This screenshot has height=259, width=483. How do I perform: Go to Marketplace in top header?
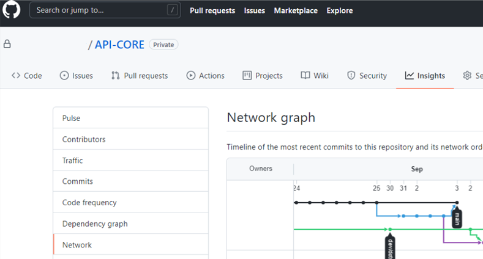(296, 10)
